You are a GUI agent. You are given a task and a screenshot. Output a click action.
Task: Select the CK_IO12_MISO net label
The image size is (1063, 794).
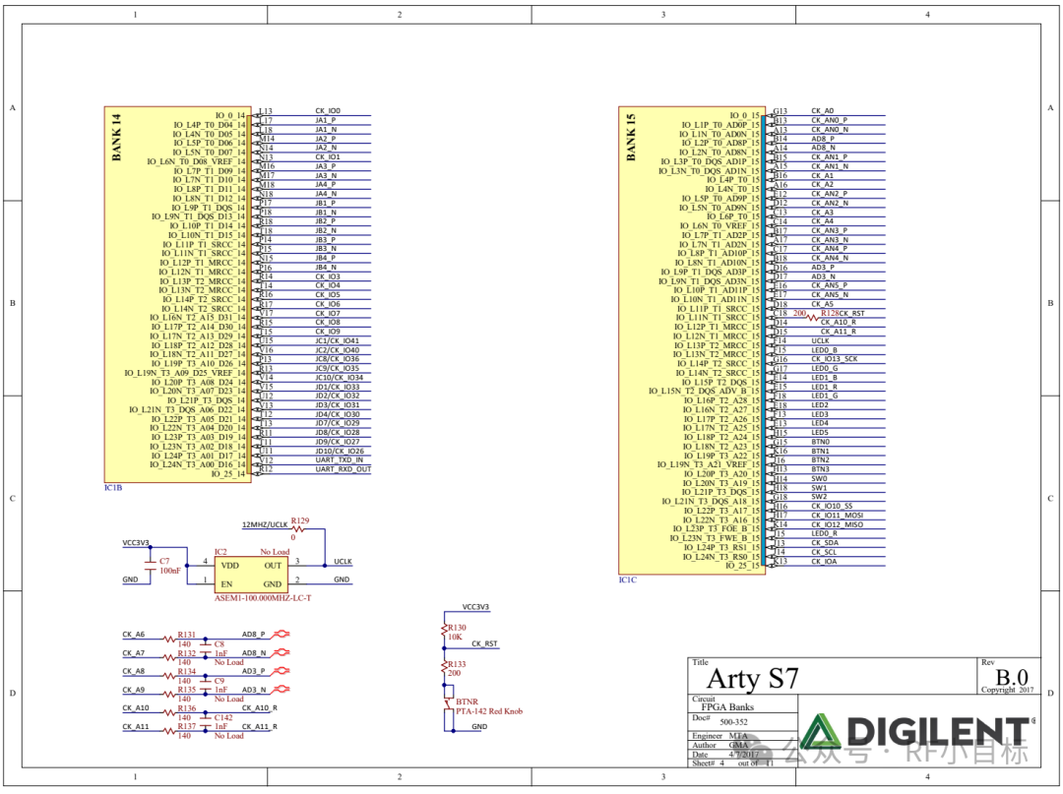tap(838, 524)
